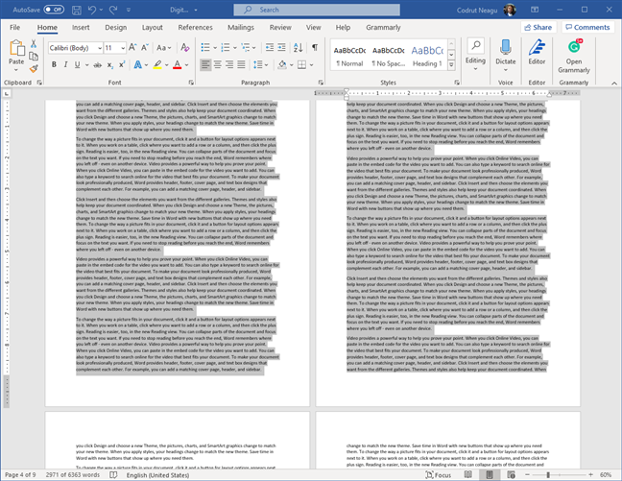Viewport: 622px width, 481px height.
Task: Copy the selection using the Copy icon
Action: coord(34,57)
